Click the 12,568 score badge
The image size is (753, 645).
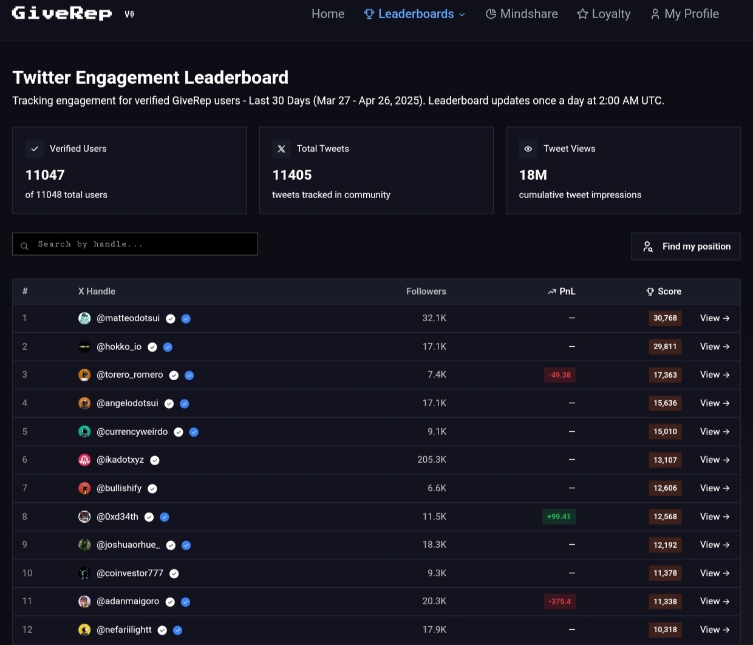pos(665,517)
